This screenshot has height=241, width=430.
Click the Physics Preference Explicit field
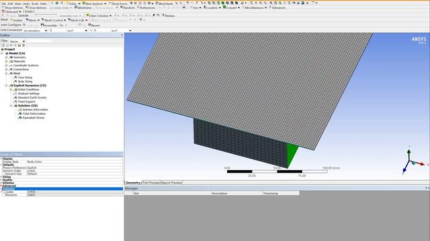point(75,168)
